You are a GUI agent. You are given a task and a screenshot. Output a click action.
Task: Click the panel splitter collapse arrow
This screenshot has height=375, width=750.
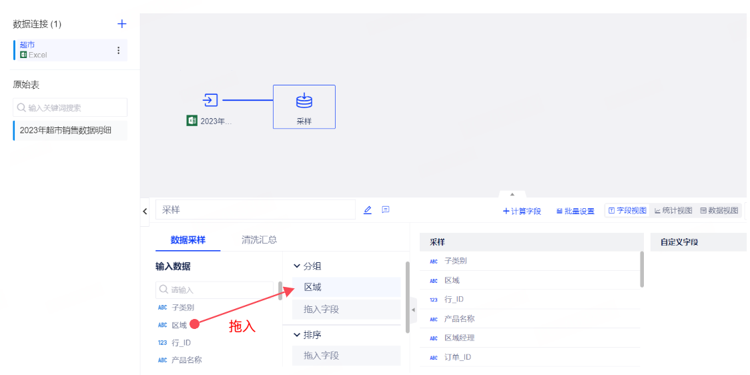pos(413,310)
